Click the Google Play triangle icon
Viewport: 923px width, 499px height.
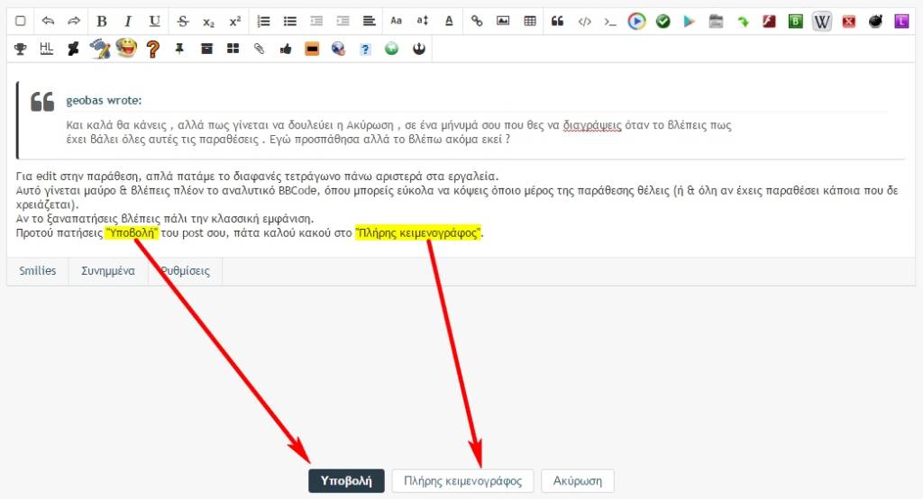[690, 22]
